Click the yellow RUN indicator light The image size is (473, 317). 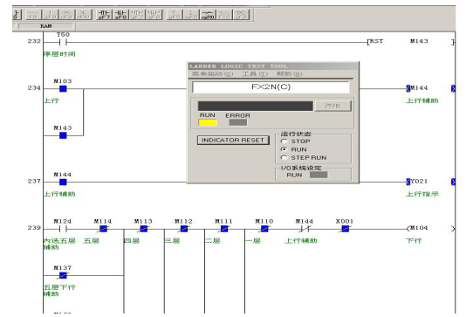click(208, 122)
